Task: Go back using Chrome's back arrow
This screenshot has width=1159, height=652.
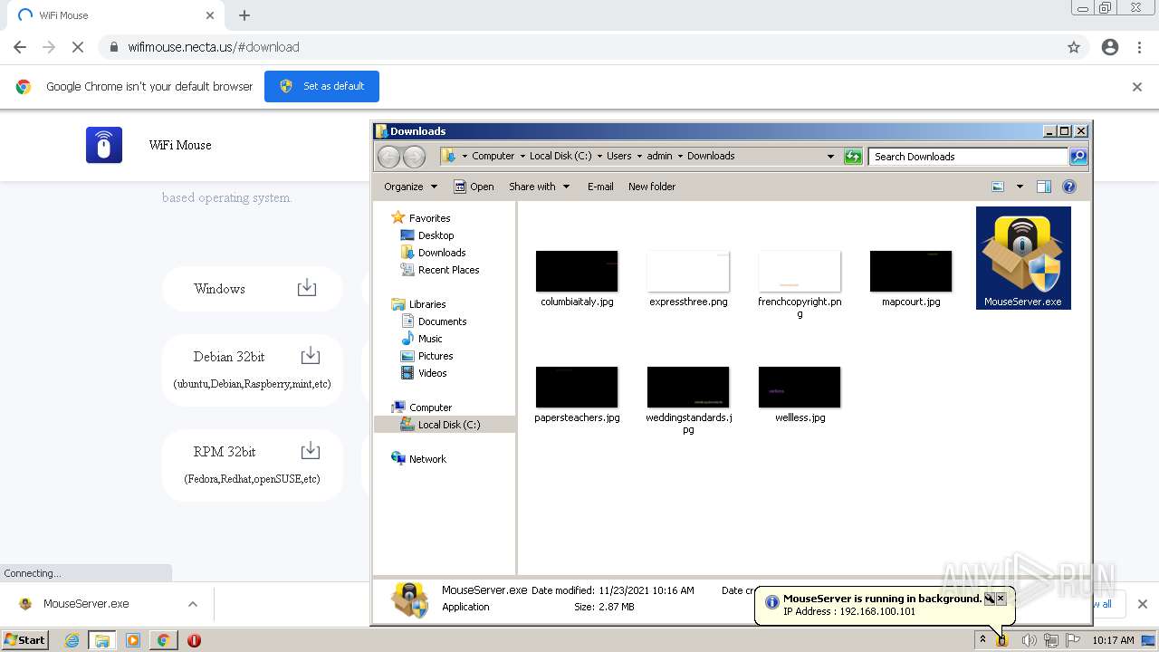Action: (20, 47)
